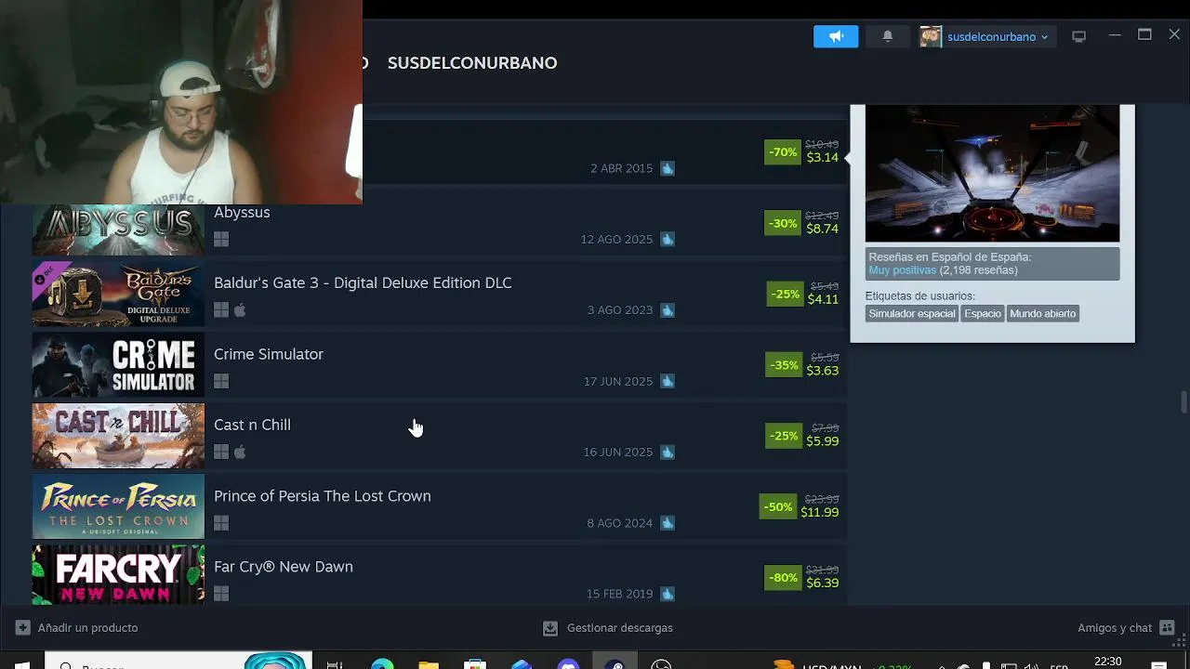Click the Windows platform icon under Abyssus
The image size is (1190, 669).
(221, 239)
